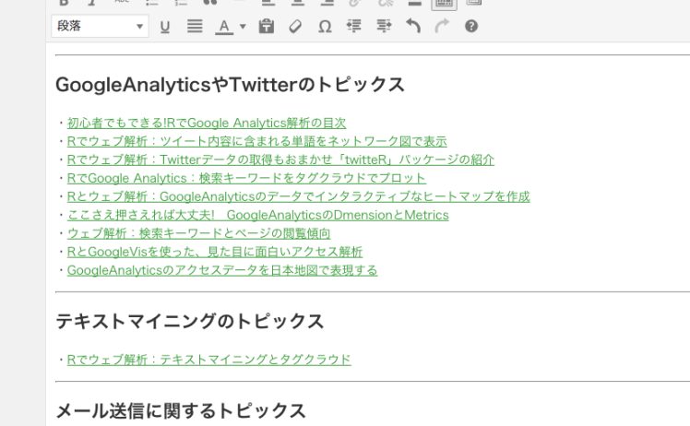This screenshot has height=426, width=690.
Task: Apply justify text alignment
Action: tap(195, 26)
